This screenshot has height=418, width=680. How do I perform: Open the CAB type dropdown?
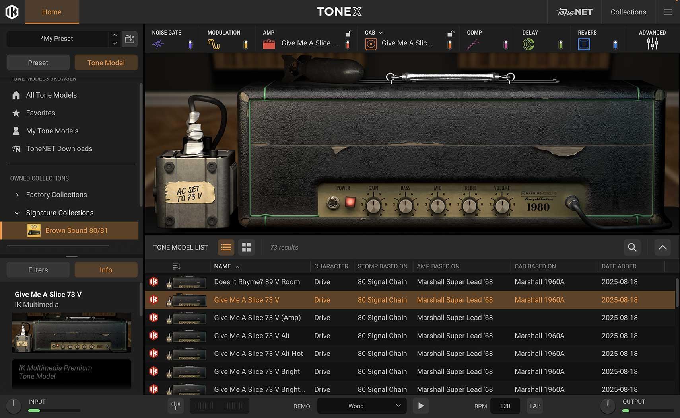[x=380, y=33]
